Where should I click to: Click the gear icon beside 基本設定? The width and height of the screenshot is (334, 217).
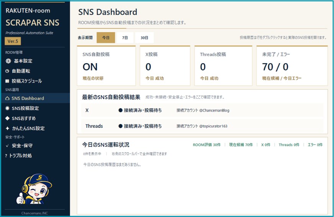tap(8, 61)
